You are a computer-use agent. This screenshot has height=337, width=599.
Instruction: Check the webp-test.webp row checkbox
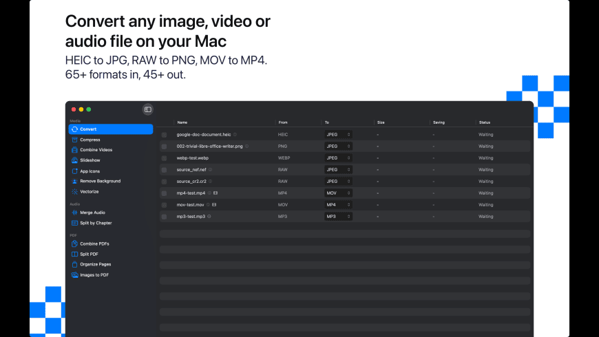165,158
